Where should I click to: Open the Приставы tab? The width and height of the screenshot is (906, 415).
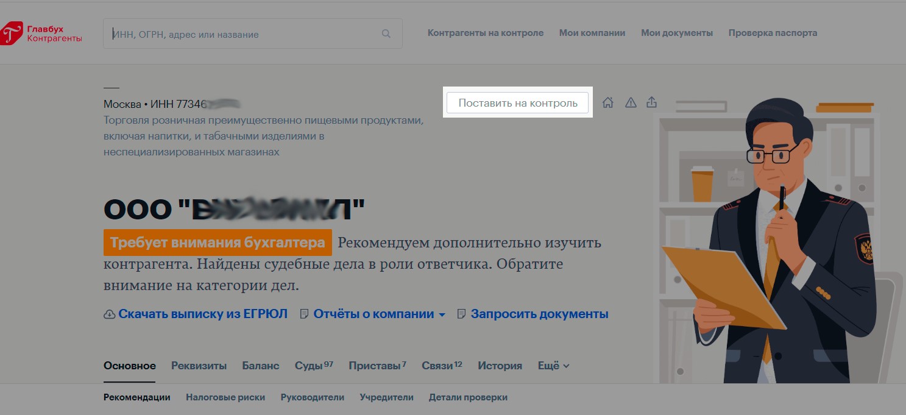377,366
